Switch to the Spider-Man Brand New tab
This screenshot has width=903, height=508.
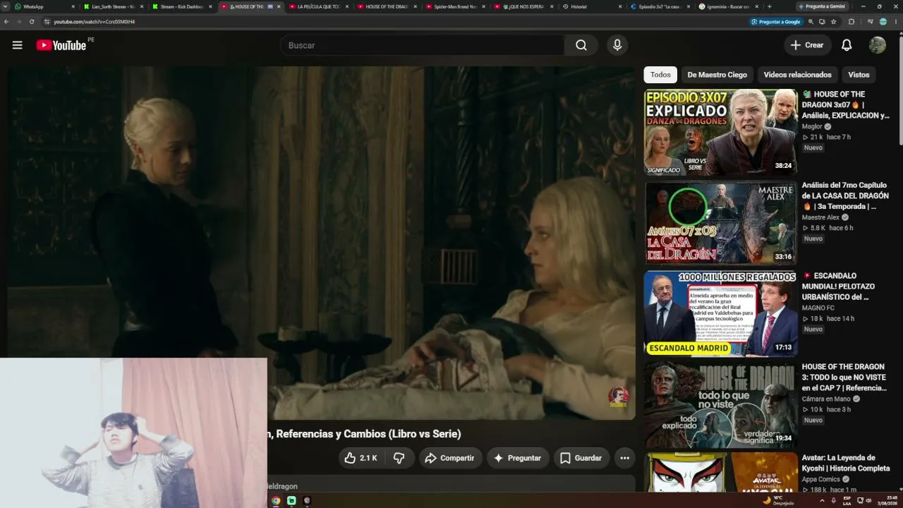[x=455, y=6]
